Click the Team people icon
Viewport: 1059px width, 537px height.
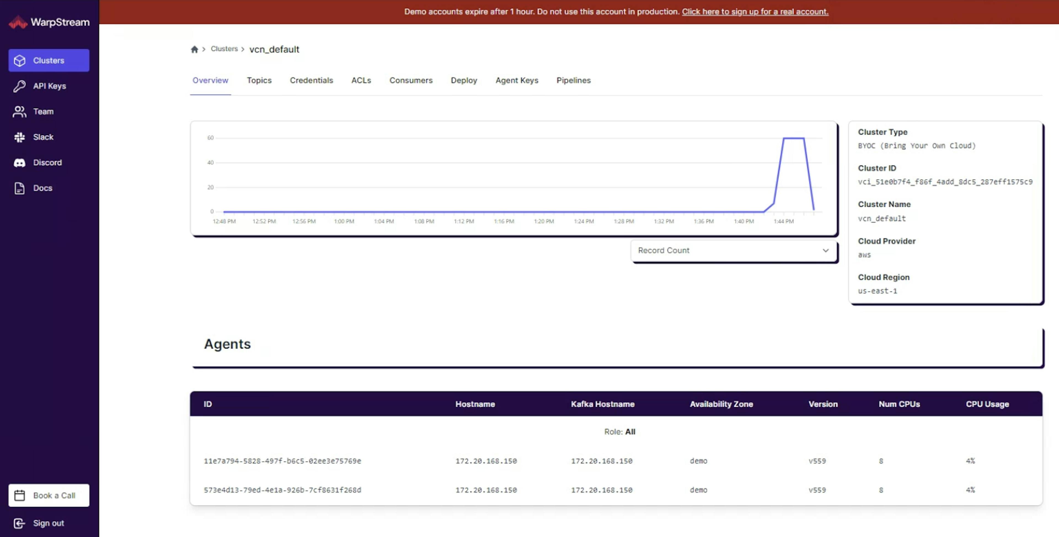[x=19, y=111]
